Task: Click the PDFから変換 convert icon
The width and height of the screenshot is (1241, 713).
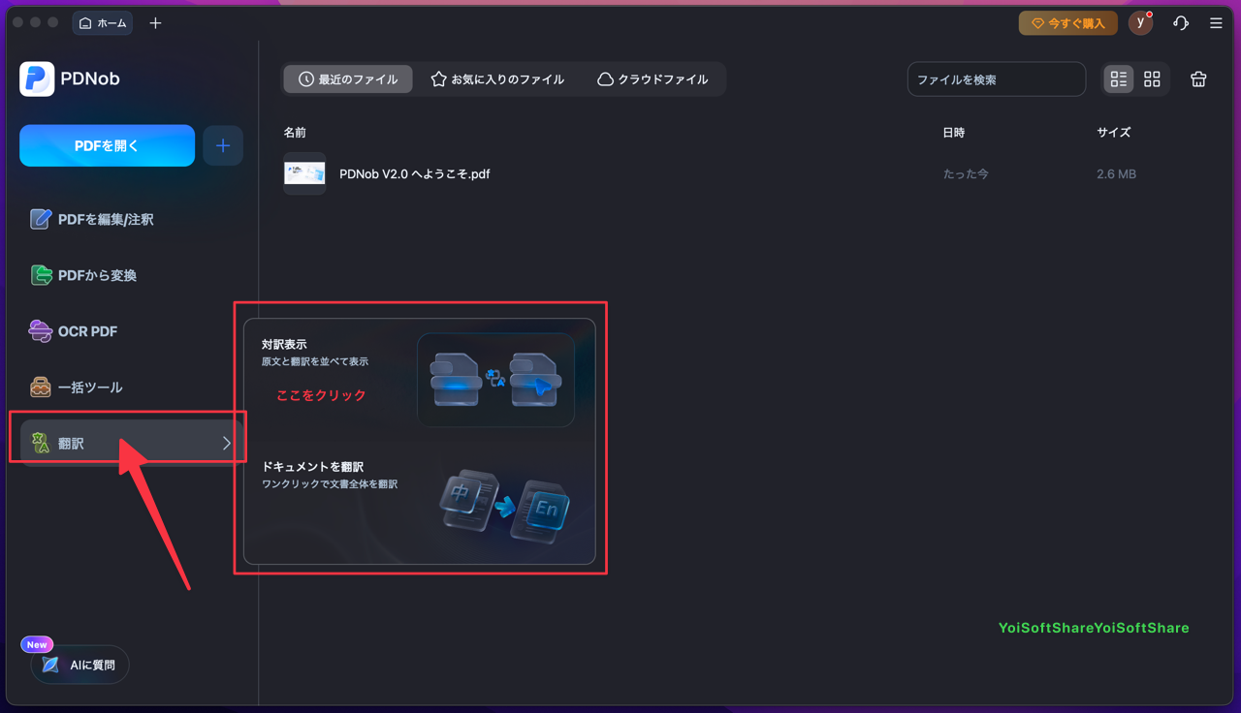Action: 41,276
